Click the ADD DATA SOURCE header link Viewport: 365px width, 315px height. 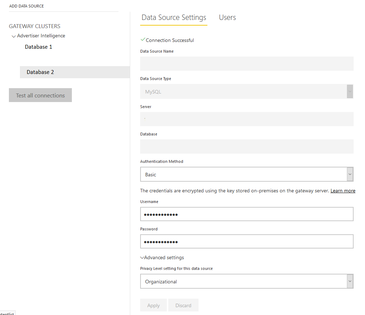[x=27, y=6]
